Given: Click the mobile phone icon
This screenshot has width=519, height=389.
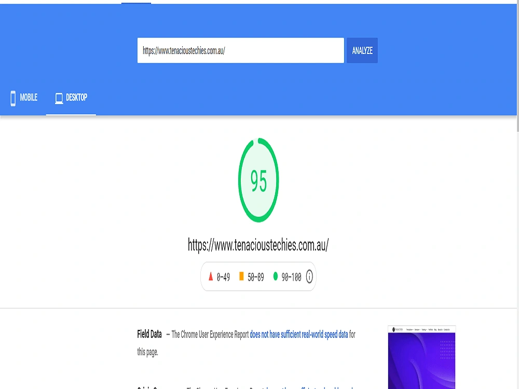Looking at the screenshot, I should coord(13,98).
